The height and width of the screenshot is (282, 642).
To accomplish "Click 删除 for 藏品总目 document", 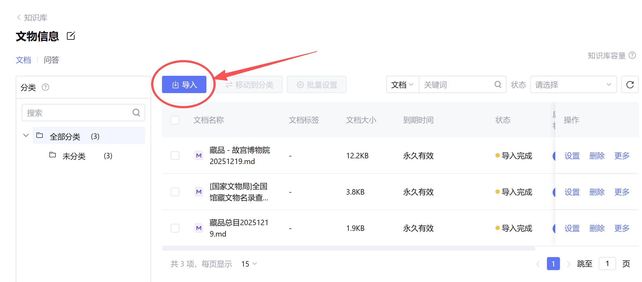I will coord(597,228).
